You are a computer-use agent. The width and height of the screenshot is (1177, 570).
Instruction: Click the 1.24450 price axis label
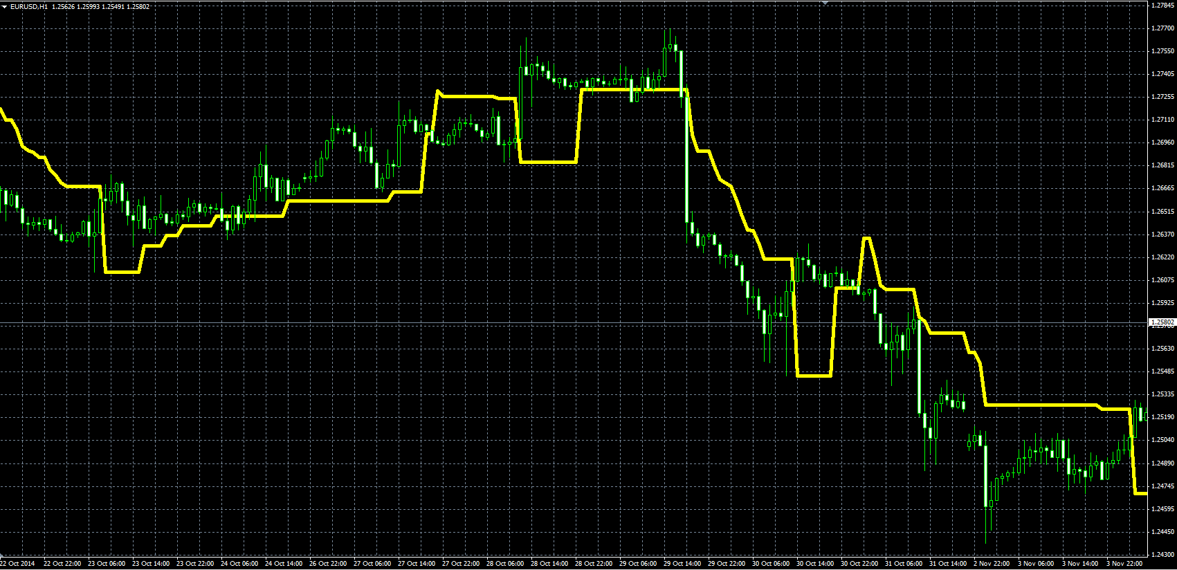coord(1163,532)
